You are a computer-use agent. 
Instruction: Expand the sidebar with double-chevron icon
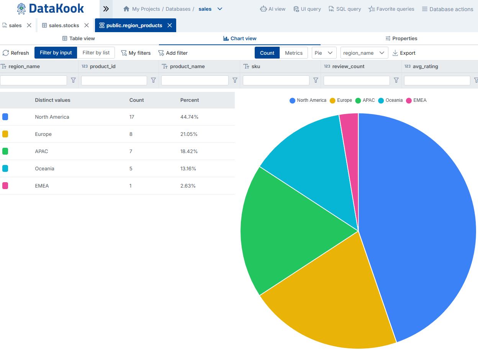106,9
